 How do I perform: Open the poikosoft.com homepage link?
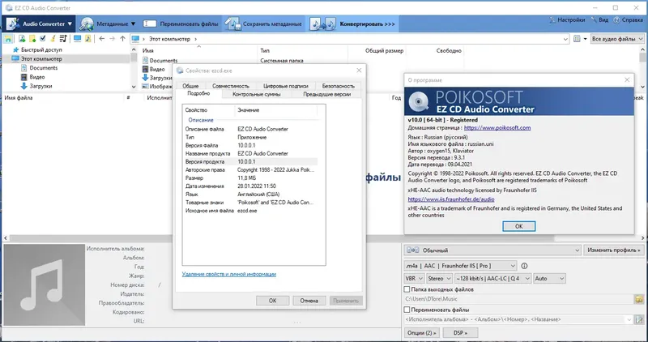(497, 128)
